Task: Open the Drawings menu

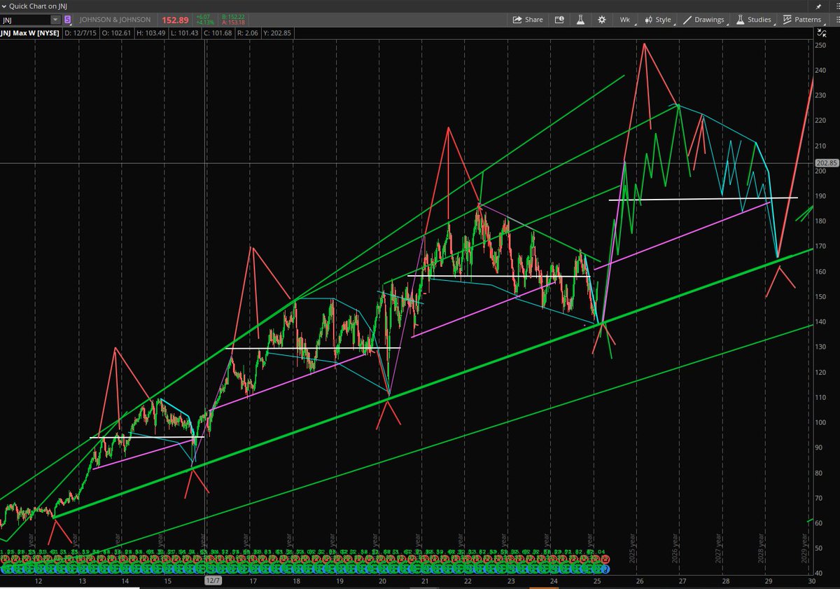Action: pos(703,20)
